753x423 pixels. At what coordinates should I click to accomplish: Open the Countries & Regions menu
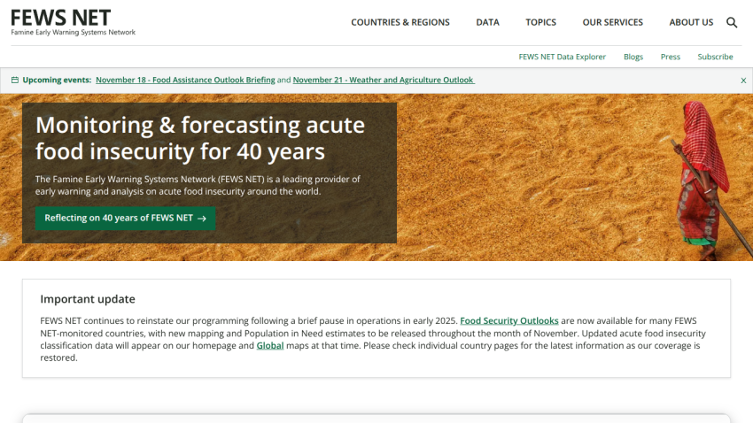pos(400,22)
